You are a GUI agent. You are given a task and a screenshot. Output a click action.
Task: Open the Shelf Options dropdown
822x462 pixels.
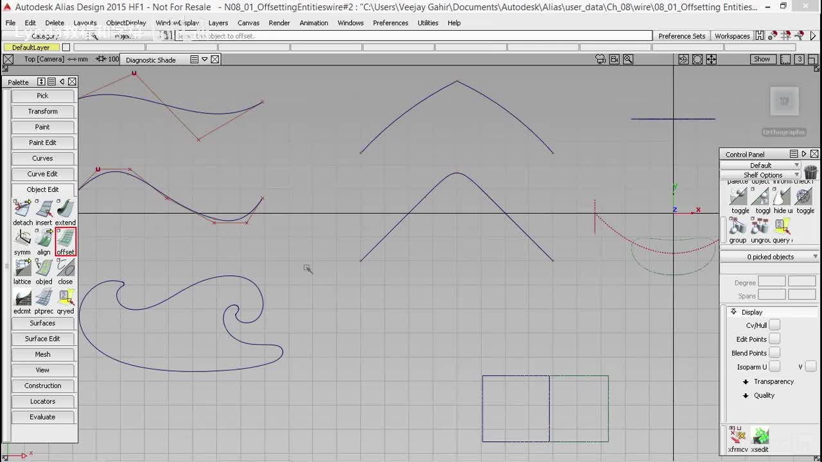pyautogui.click(x=761, y=175)
